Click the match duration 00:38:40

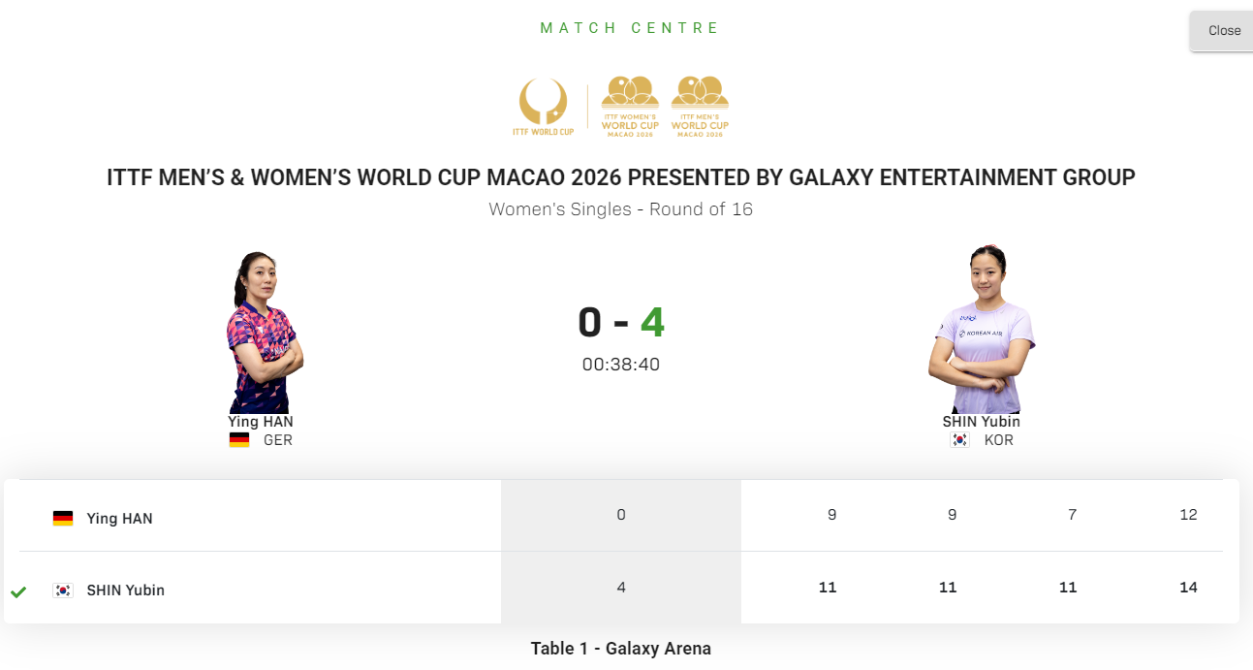coord(620,366)
